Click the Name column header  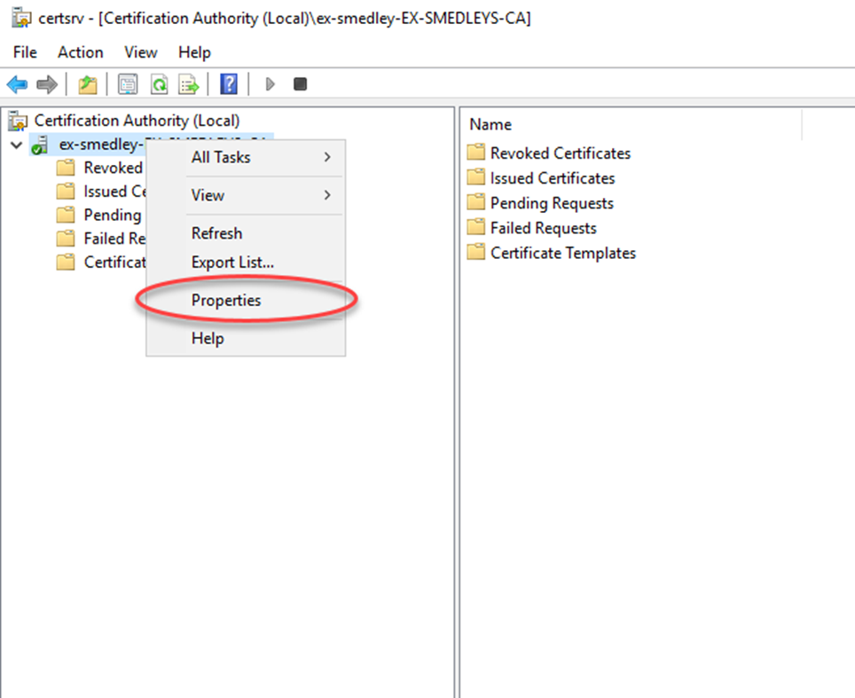pos(490,125)
